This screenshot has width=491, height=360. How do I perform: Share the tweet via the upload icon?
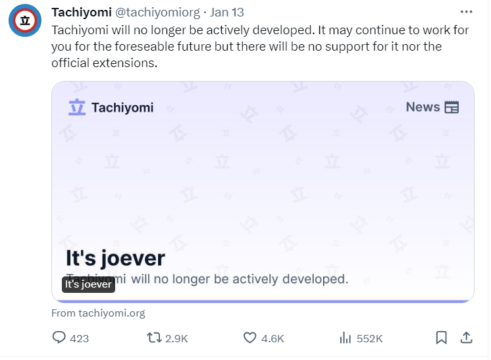[466, 338]
